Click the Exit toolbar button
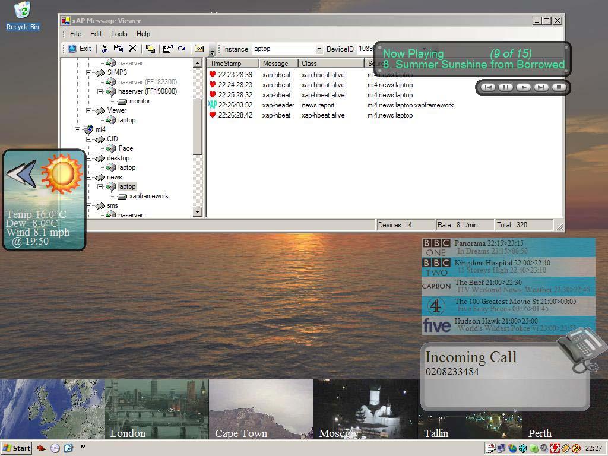This screenshot has height=456, width=608. click(80, 49)
